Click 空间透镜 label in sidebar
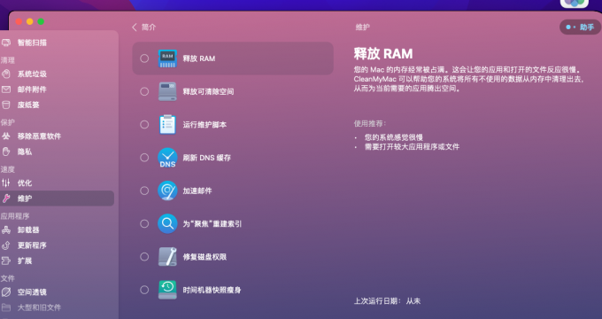This screenshot has width=602, height=319. point(32,292)
